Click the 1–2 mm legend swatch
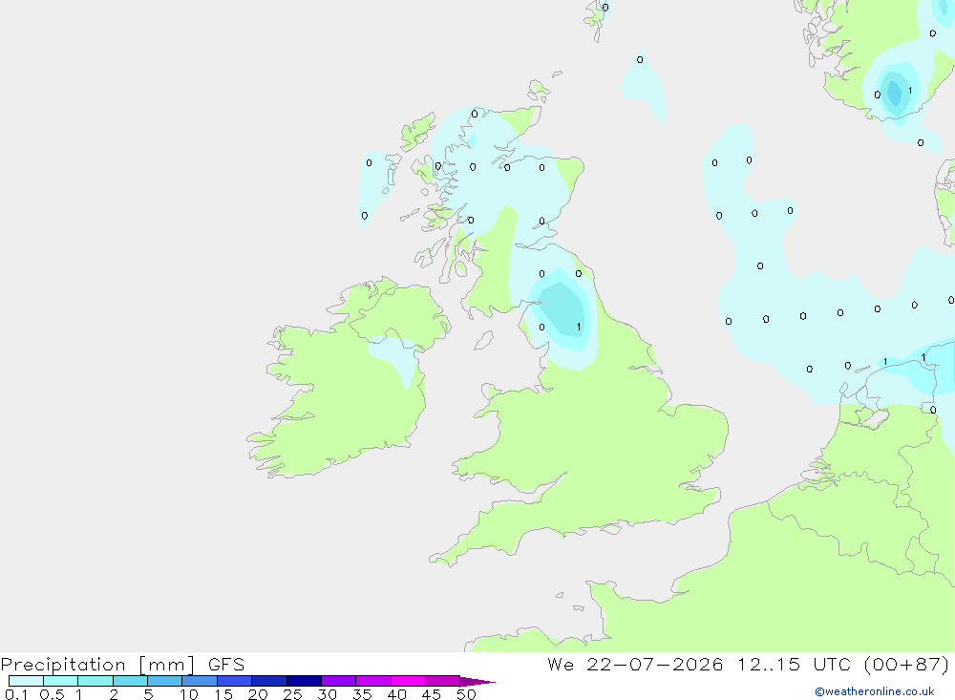 pyautogui.click(x=95, y=681)
